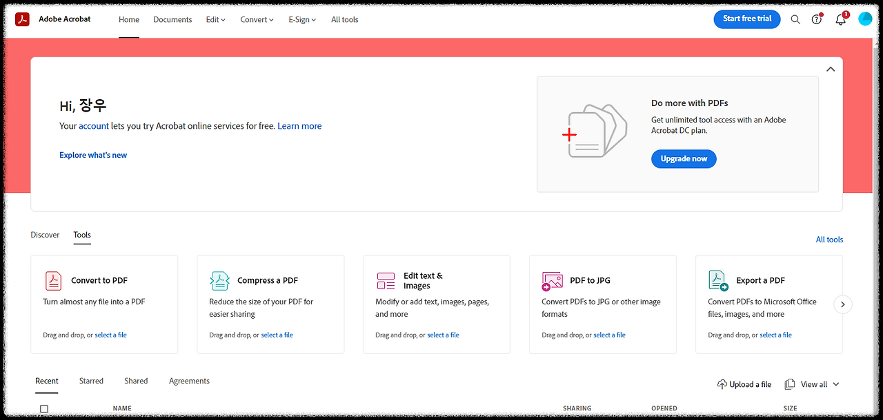Switch to the Discover tab
Image resolution: width=883 pixels, height=420 pixels.
click(45, 235)
